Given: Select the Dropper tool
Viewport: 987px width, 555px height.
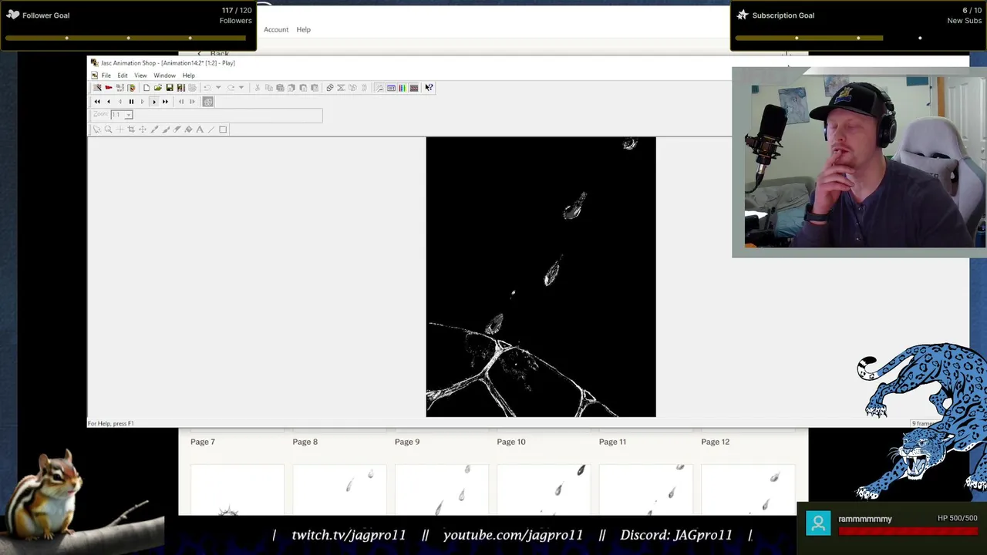Looking at the screenshot, I should tap(154, 129).
